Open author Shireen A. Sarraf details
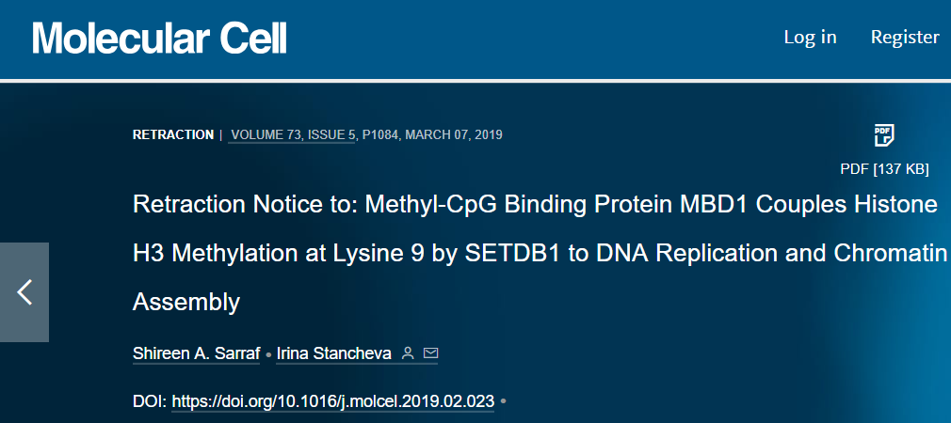The image size is (951, 423). pos(196,353)
